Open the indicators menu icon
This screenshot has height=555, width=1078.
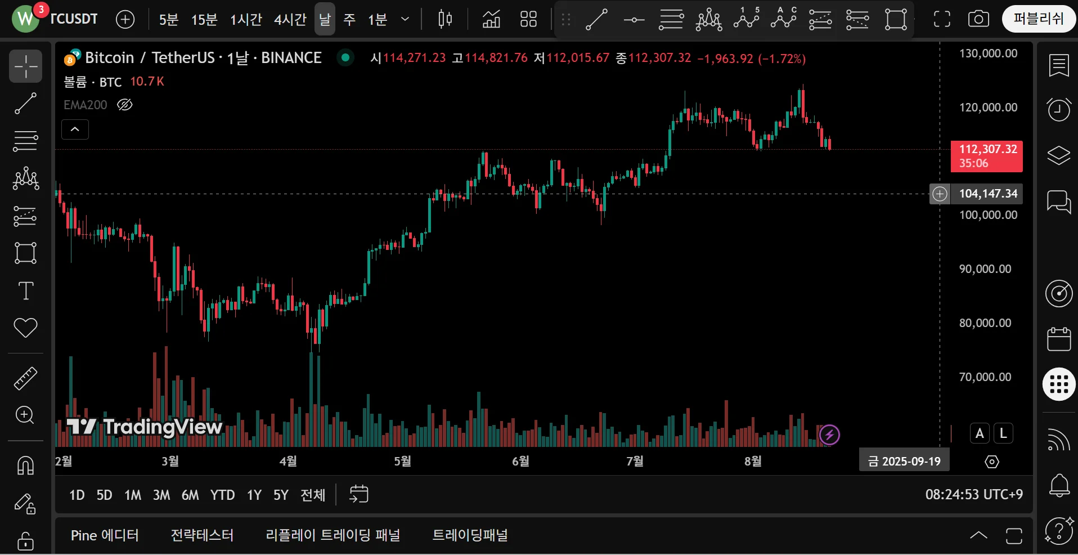pyautogui.click(x=491, y=19)
